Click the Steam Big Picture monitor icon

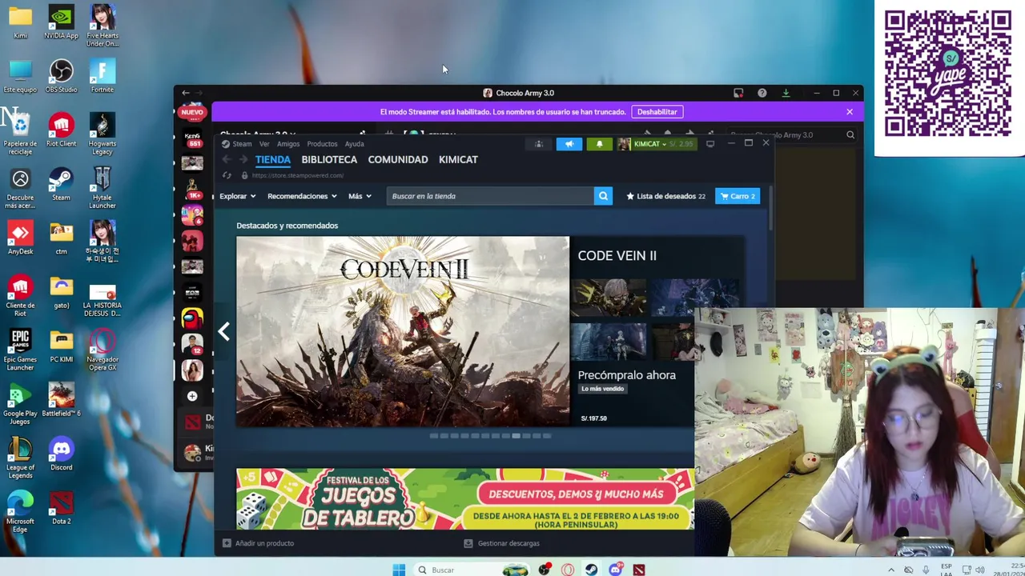710,144
